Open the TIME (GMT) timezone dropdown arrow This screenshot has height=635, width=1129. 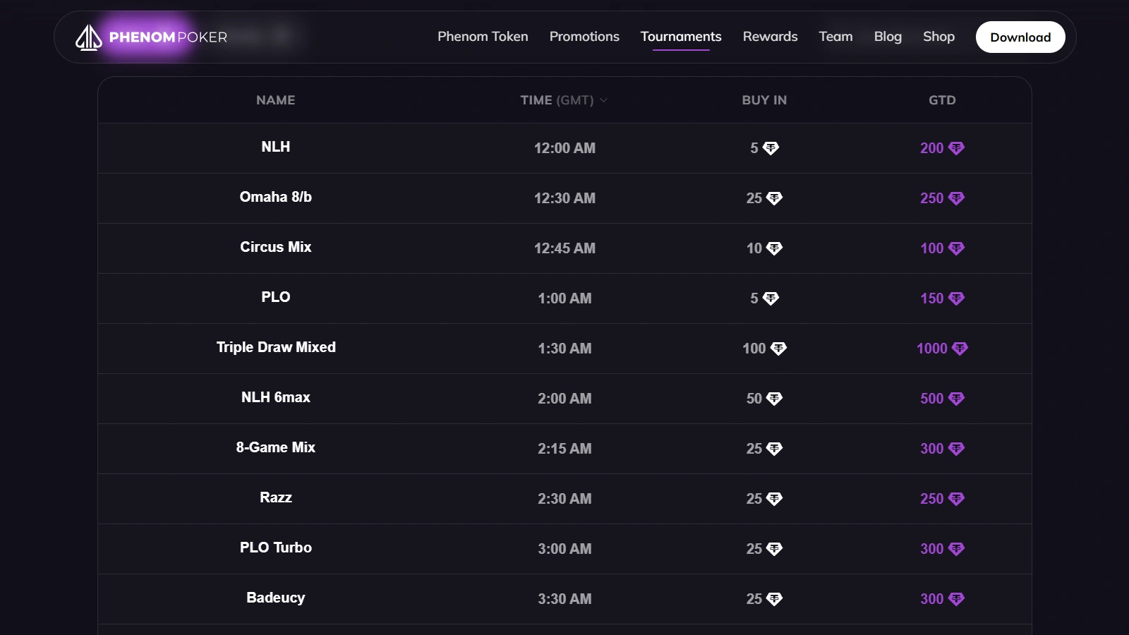pyautogui.click(x=603, y=100)
